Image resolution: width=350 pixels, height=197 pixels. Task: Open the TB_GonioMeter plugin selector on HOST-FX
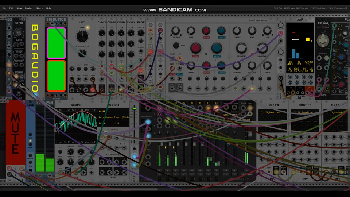pyautogui.click(x=337, y=112)
